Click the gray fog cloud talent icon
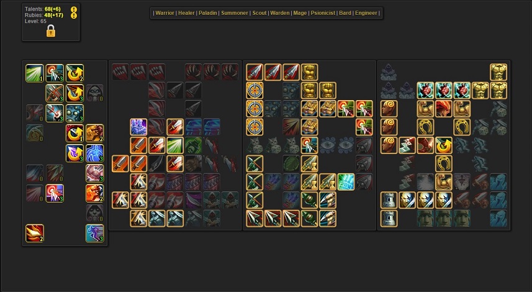Viewport: 532px width, 292px height. 425,181
